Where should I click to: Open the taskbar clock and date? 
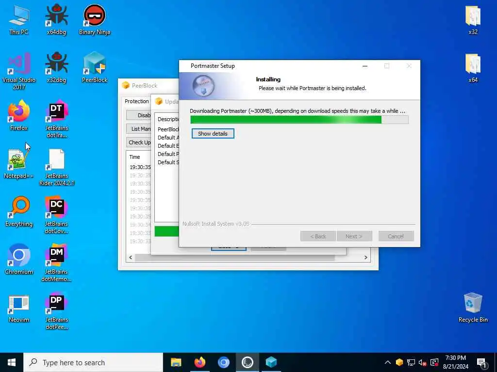[455, 362]
